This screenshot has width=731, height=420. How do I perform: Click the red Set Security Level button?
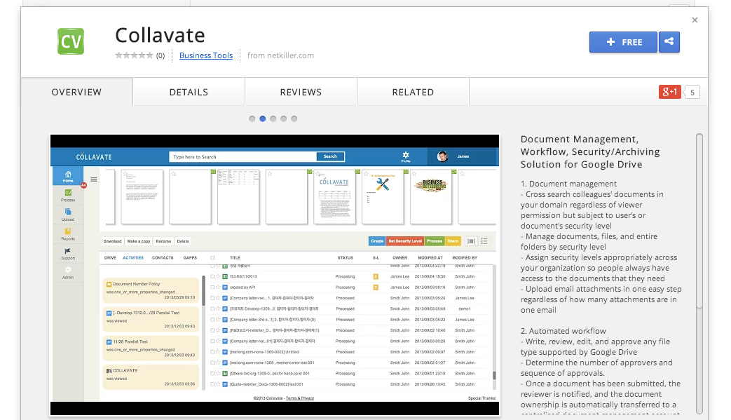[x=405, y=241]
